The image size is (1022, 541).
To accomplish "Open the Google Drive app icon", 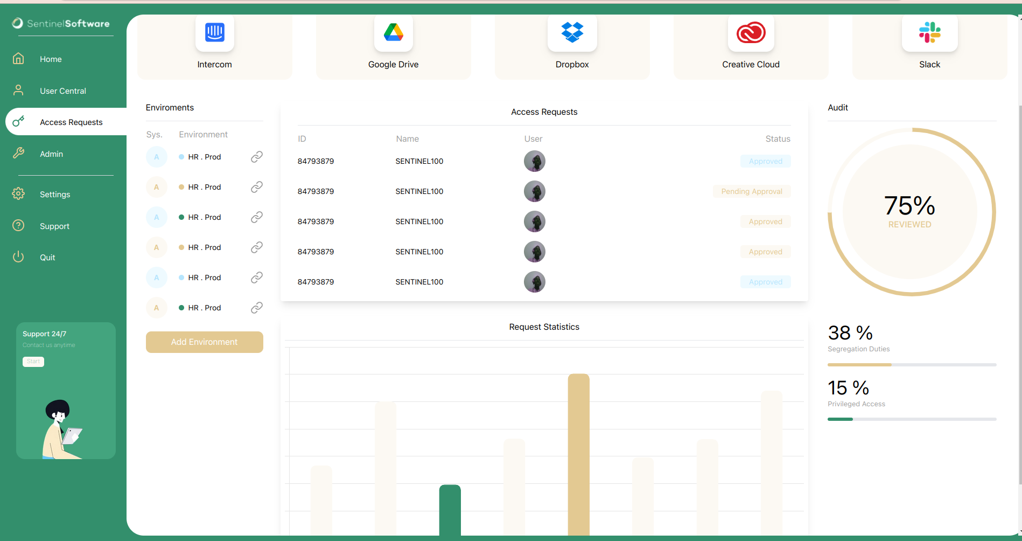I will pyautogui.click(x=394, y=32).
